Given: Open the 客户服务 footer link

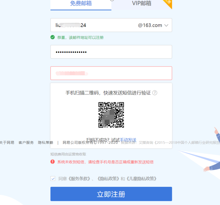Looking at the screenshot, I should [26, 143].
